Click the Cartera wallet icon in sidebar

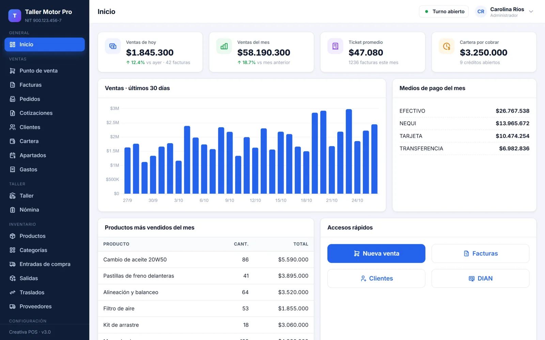pos(13,141)
